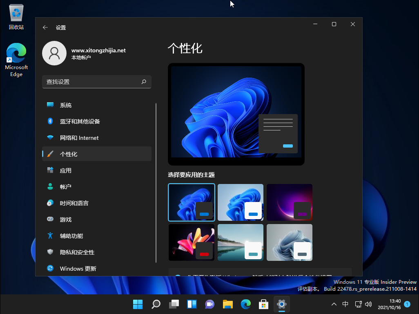Expand the hidden system tray icons

coord(334,304)
